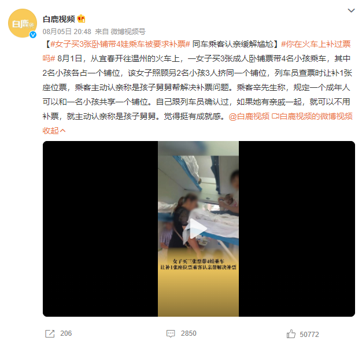This screenshot has height=341, width=362.
Task: Click the crown membership icon
Action: coord(82,18)
